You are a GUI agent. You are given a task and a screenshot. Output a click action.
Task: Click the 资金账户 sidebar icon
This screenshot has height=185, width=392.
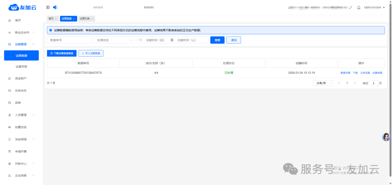coord(9,78)
